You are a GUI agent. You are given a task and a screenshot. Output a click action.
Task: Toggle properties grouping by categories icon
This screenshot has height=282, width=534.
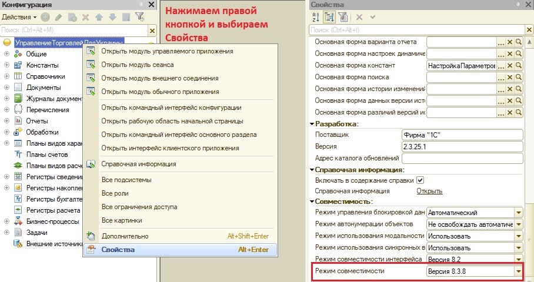coord(329,16)
